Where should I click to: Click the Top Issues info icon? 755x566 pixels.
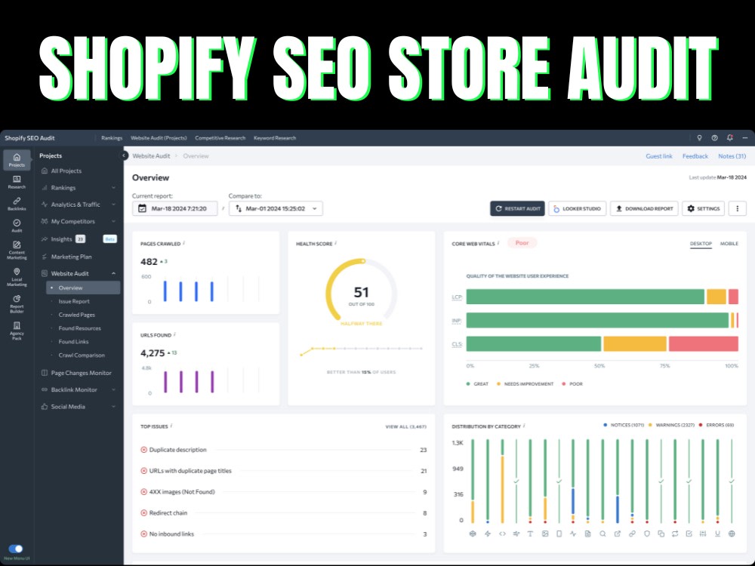(171, 426)
